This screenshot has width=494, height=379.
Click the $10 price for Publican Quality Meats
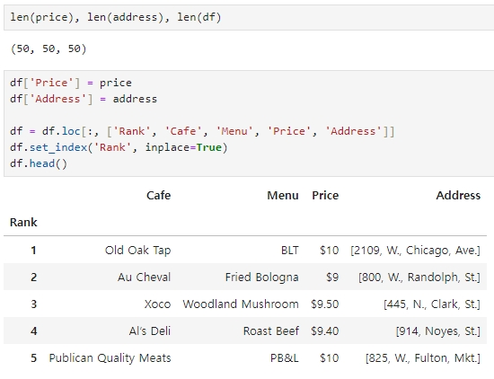(x=329, y=358)
